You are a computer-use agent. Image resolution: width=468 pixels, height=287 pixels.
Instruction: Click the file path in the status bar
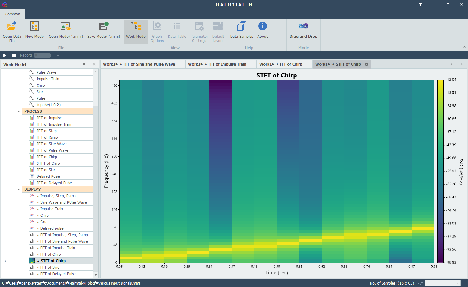(71, 283)
